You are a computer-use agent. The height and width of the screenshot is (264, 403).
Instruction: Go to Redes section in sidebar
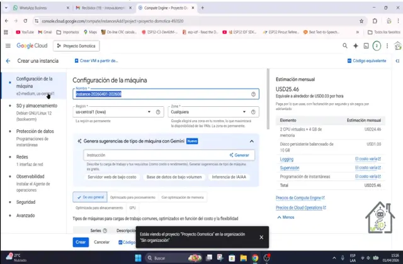tap(22, 157)
